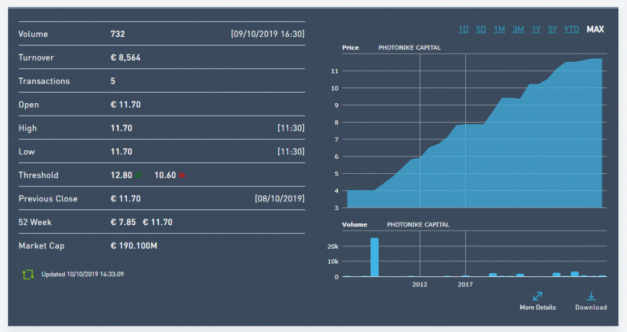
Task: Click the PHOTONIKE CAPITAL volume legend label
Action: [418, 224]
